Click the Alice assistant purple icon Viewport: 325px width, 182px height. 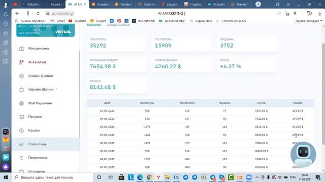click(6, 167)
